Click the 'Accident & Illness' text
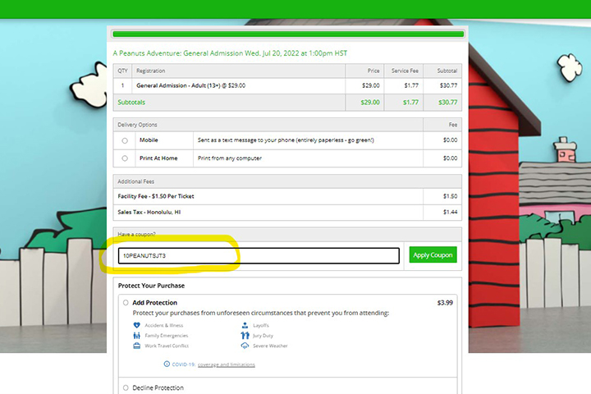Image resolution: width=591 pixels, height=394 pixels. point(164,325)
